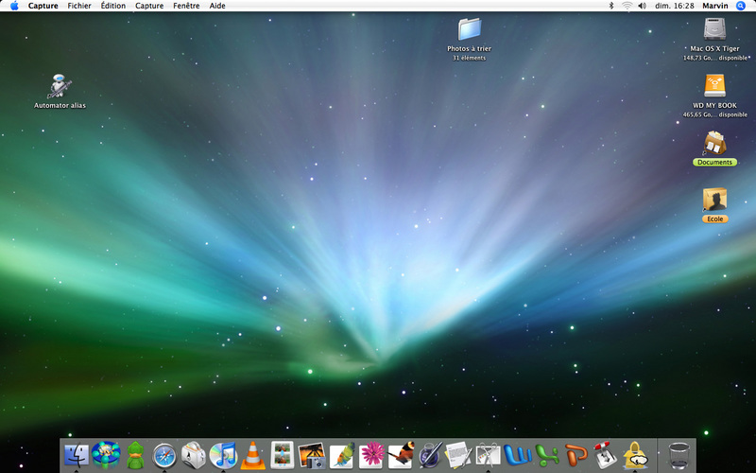756x473 pixels.
Task: Open the bold Capture application menu
Action: tap(43, 6)
